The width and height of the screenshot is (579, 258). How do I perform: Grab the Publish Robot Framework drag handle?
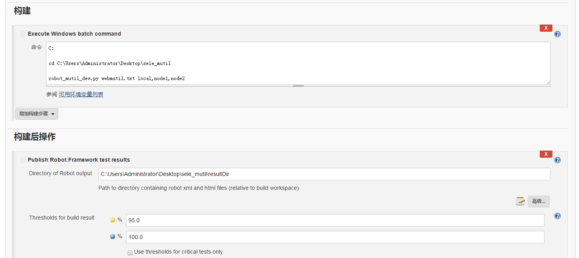23,160
